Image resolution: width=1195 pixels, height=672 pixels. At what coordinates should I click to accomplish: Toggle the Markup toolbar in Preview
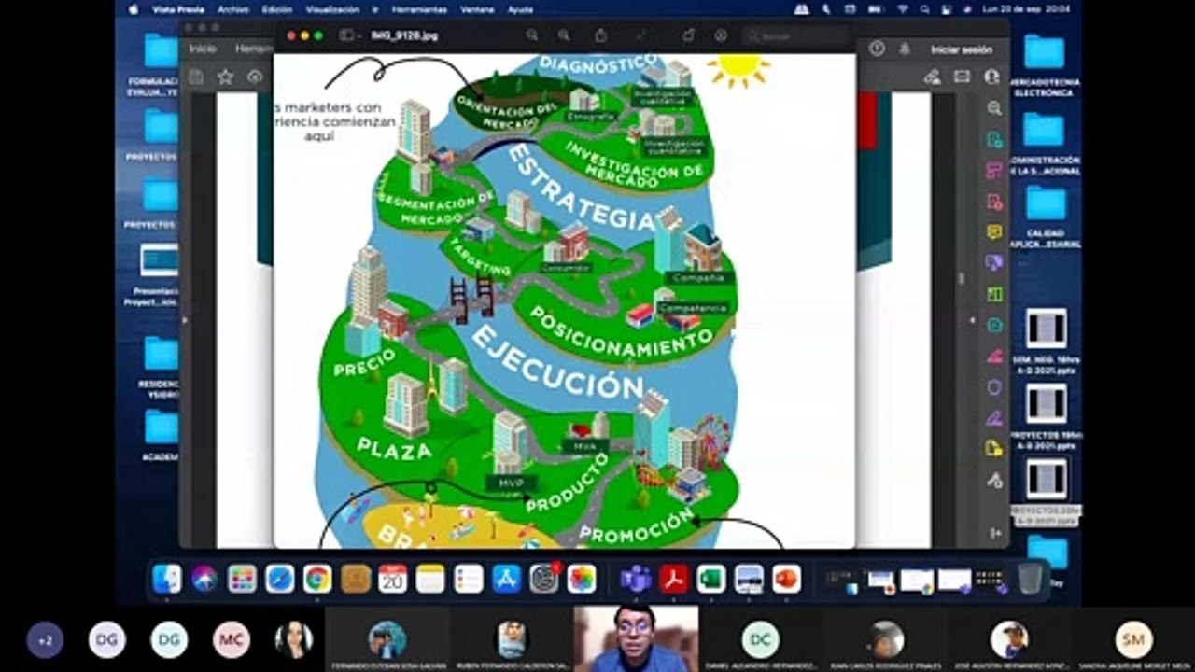[720, 35]
